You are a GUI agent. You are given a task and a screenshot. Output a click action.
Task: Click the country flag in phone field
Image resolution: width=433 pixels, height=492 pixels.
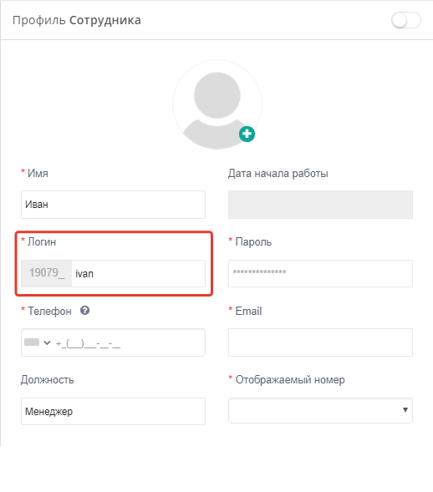(32, 342)
